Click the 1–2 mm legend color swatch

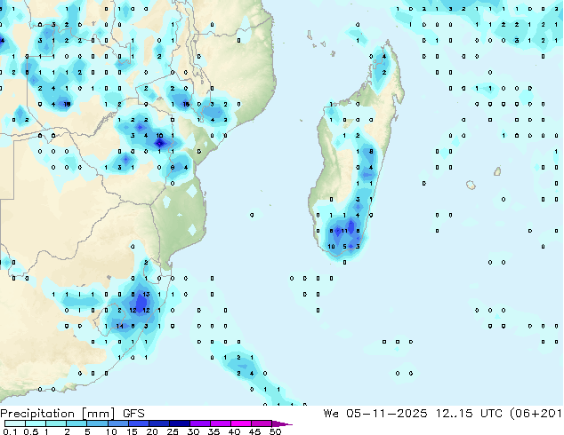click(x=56, y=423)
